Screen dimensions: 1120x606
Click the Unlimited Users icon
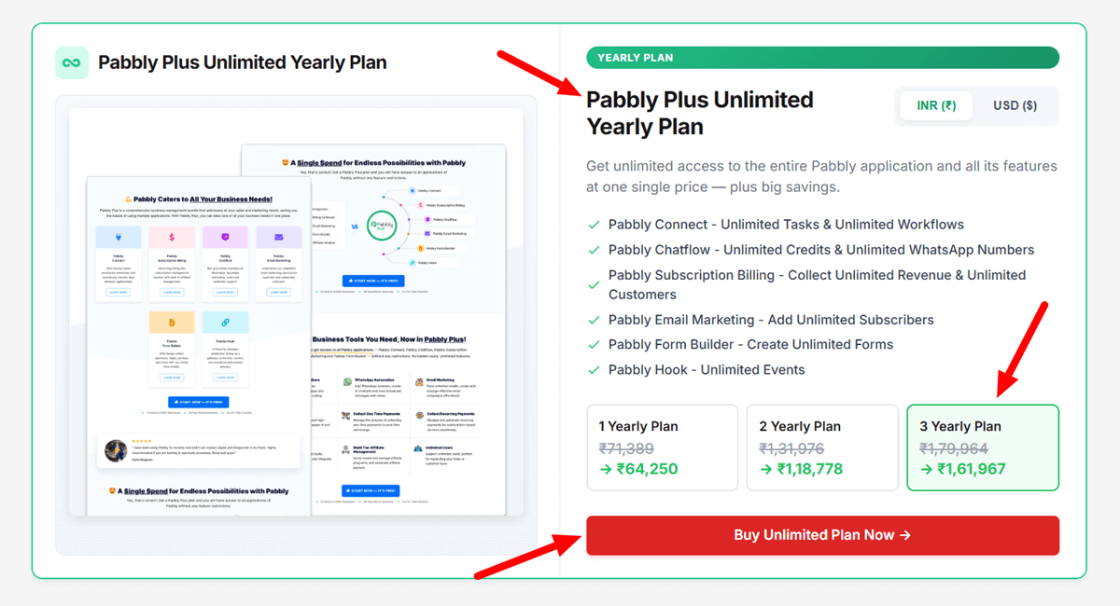coord(418,448)
